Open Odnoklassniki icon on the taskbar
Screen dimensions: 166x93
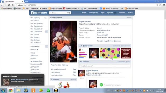point(33,90)
